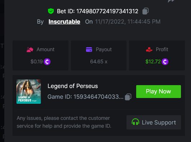Copy the Bet ID to clipboard
Viewport: 191px width, 142px height.
145,11
